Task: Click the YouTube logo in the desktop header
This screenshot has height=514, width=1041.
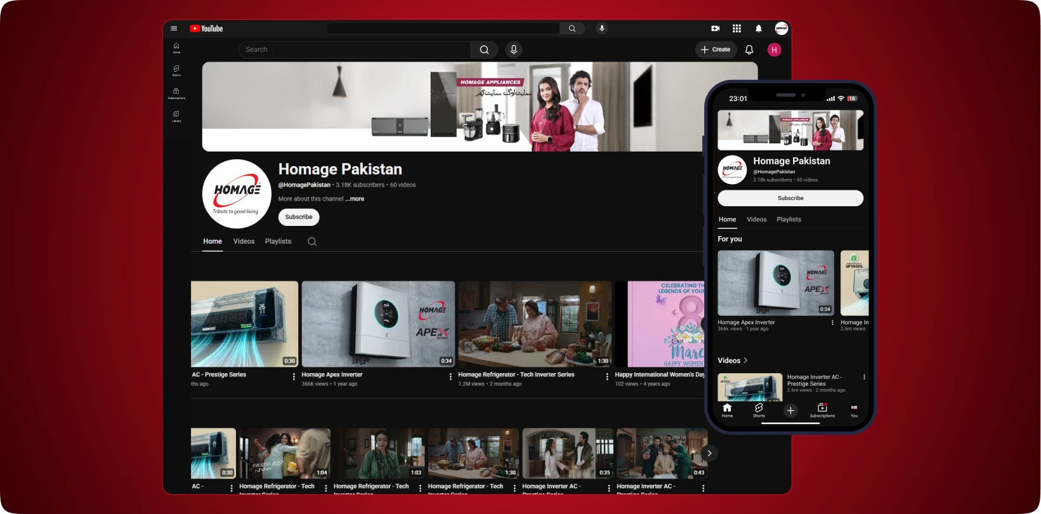Action: [206, 29]
